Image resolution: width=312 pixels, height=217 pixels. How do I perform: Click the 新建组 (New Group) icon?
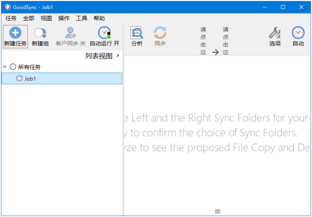tap(40, 33)
